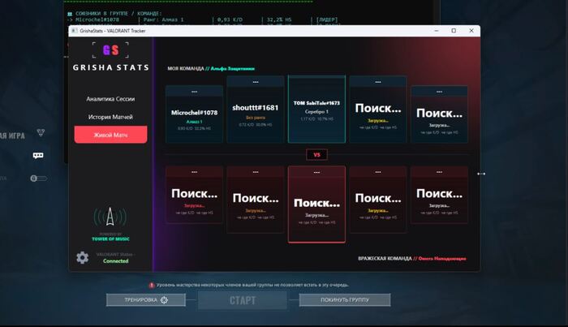The height and width of the screenshot is (327, 568).
Task: Click the VS badge between the teams
Action: pyautogui.click(x=316, y=155)
